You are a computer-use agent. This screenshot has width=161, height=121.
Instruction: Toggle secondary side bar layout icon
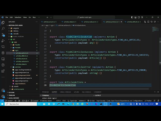click(x=139, y=17)
